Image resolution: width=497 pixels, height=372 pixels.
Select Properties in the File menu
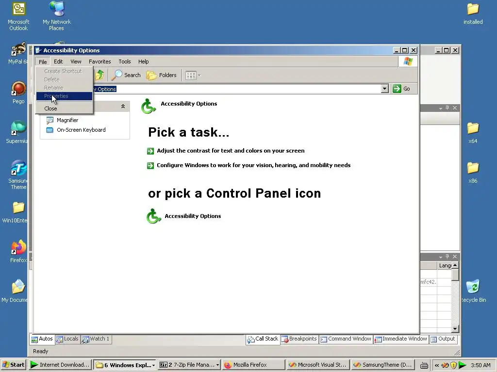coord(65,96)
